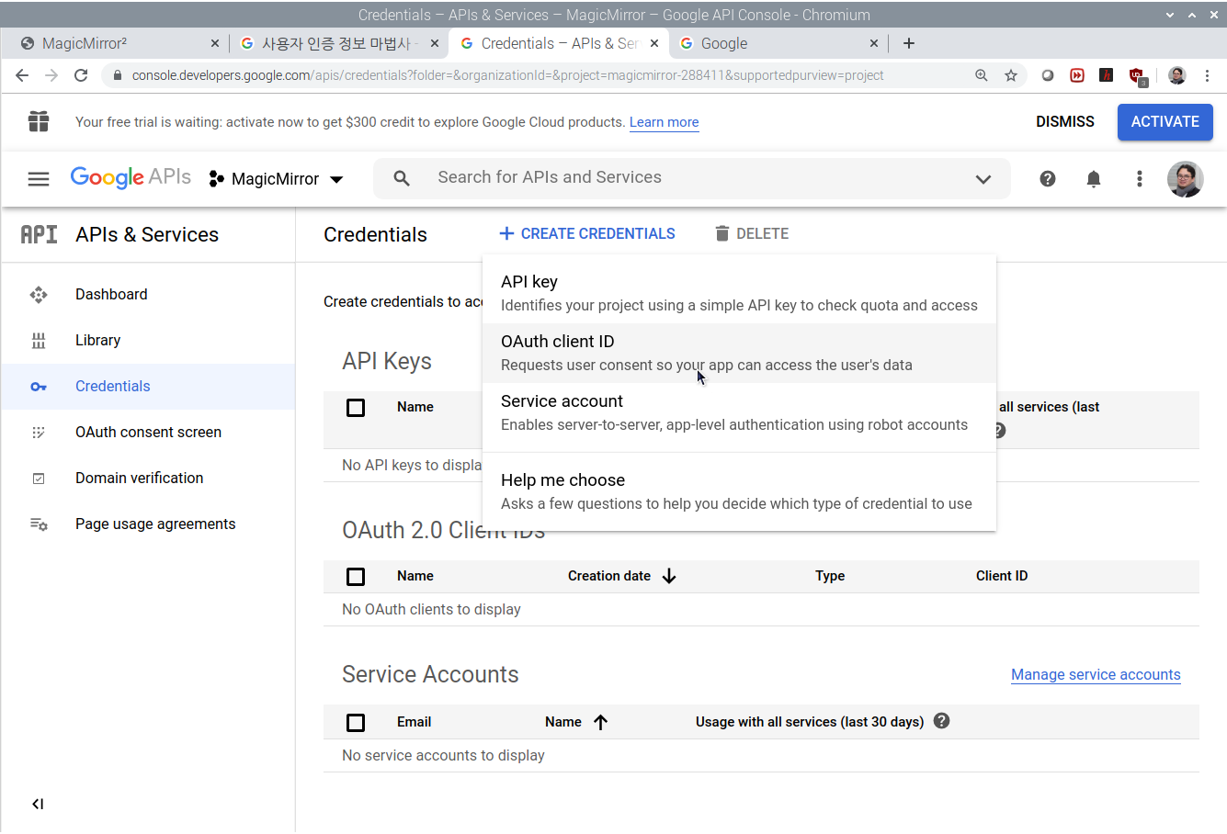Open the hamburger navigation menu
The width and height of the screenshot is (1227, 834).
39,179
